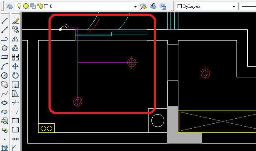Choose the Revision Cloud tool
Screen dimensions: 256x151
[x=5, y=84]
